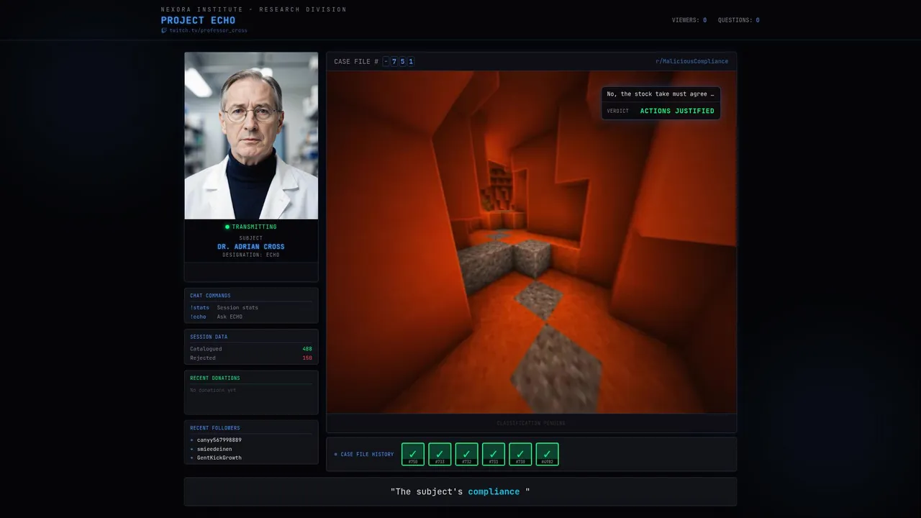Click the DR. ADRIAN CROSS name

point(251,247)
